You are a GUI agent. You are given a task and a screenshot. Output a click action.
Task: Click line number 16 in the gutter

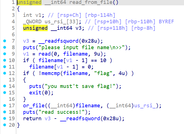click(x=12, y=99)
